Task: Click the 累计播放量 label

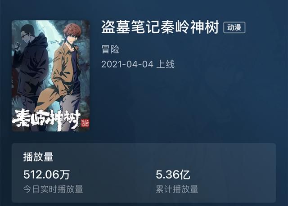Action: [x=177, y=189]
